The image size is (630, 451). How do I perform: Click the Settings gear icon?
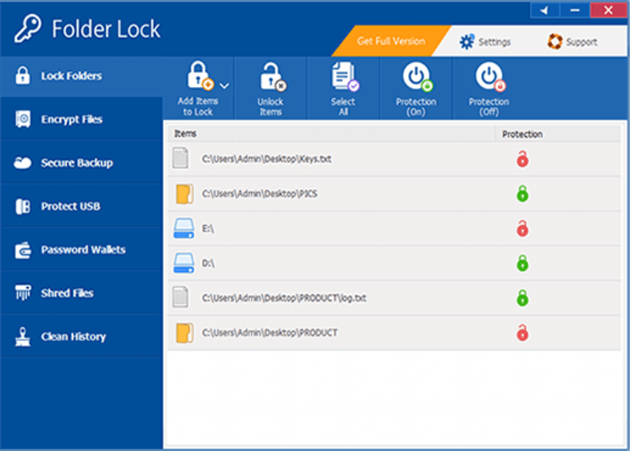tap(466, 42)
